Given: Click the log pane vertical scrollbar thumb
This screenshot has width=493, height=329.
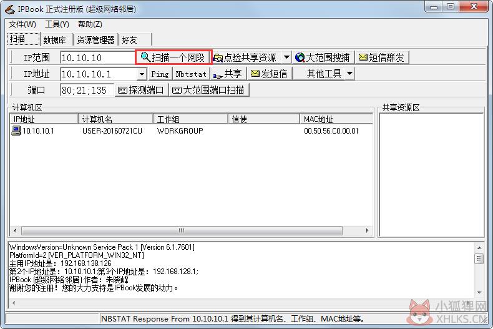Looking at the screenshot, I should pyautogui.click(x=479, y=259).
